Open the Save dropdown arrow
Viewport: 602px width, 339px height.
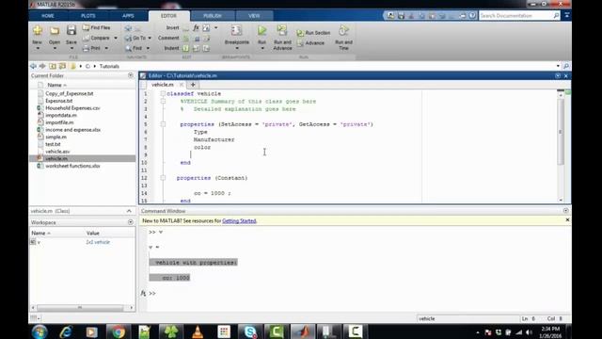[x=71, y=48]
